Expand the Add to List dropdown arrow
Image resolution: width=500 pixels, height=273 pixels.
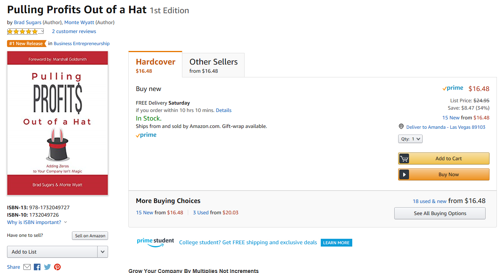pos(103,252)
